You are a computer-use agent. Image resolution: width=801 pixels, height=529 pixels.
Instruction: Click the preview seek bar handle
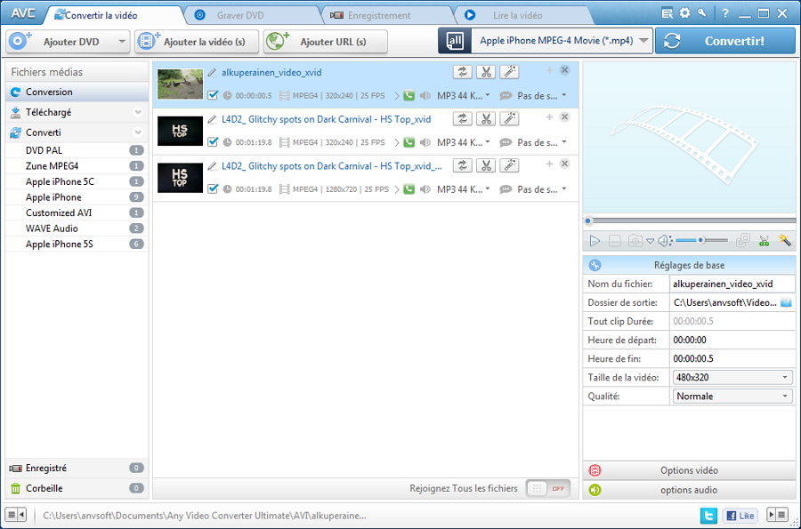(x=588, y=220)
